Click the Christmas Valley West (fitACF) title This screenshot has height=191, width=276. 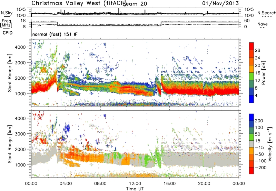coord(79,3)
